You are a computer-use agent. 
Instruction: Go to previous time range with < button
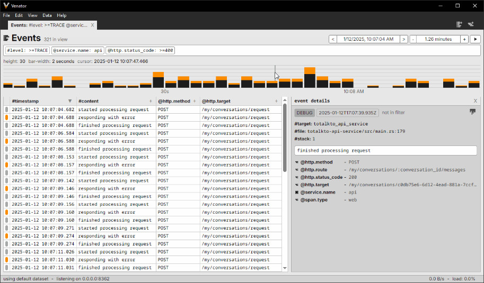click(332, 39)
